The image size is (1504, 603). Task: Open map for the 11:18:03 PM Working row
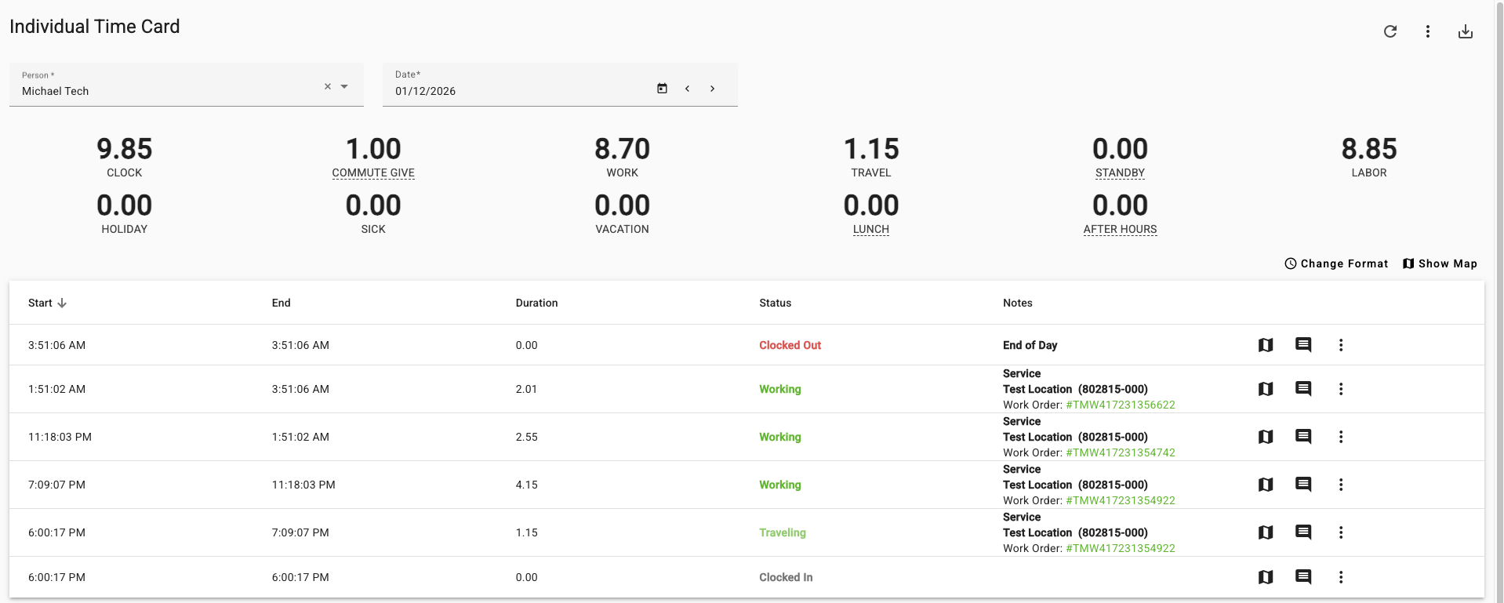point(1266,437)
